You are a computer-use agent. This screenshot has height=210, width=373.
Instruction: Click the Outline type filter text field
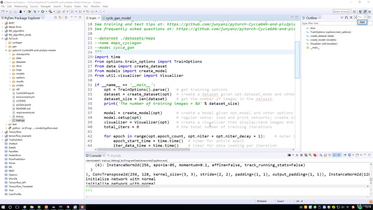click(x=329, y=23)
